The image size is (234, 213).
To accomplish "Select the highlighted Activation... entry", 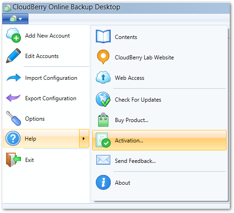I will (x=160, y=140).
